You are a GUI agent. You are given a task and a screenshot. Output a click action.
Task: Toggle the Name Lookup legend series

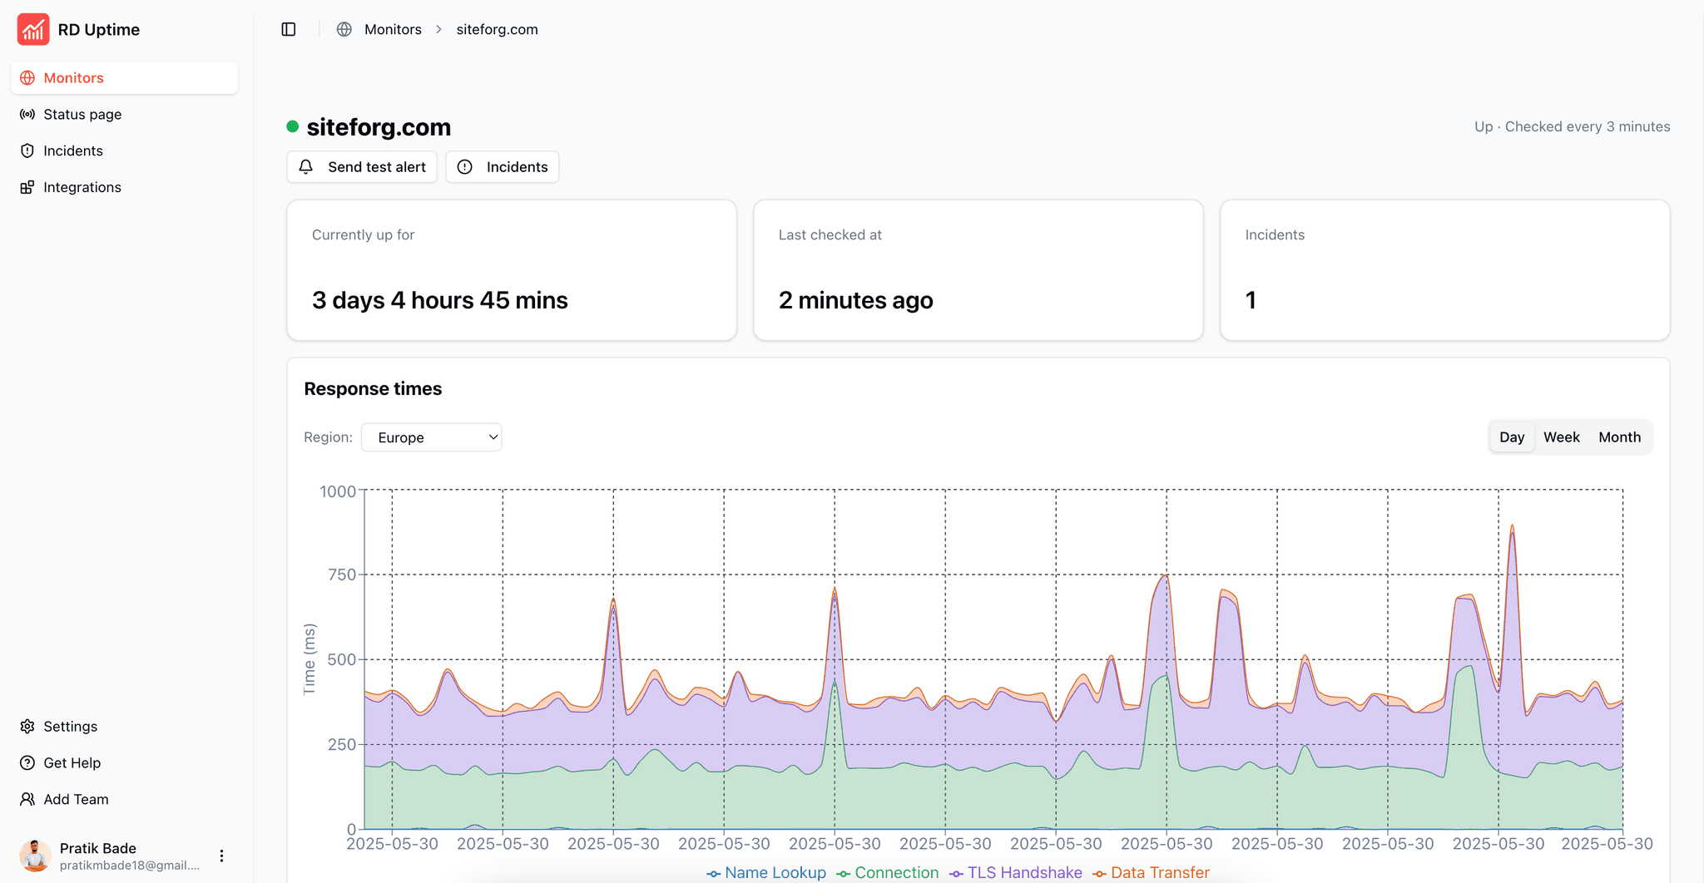(x=766, y=872)
